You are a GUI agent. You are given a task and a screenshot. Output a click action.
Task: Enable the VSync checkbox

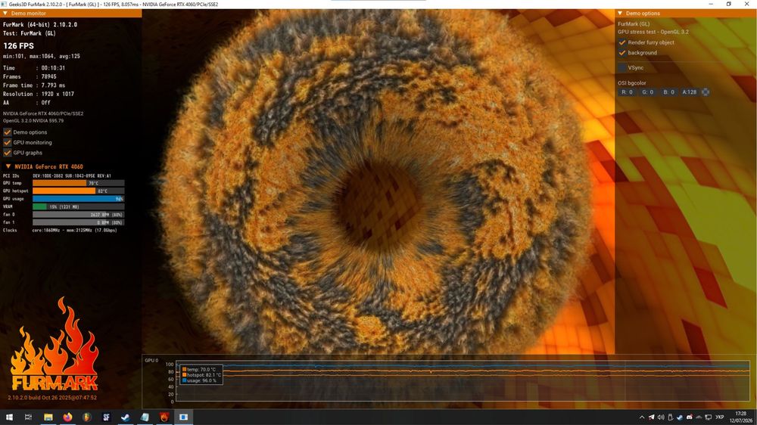click(622, 67)
